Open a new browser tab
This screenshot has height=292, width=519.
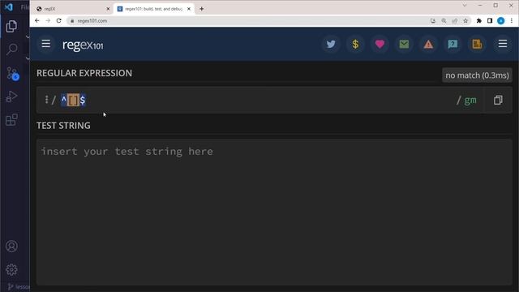point(202,9)
